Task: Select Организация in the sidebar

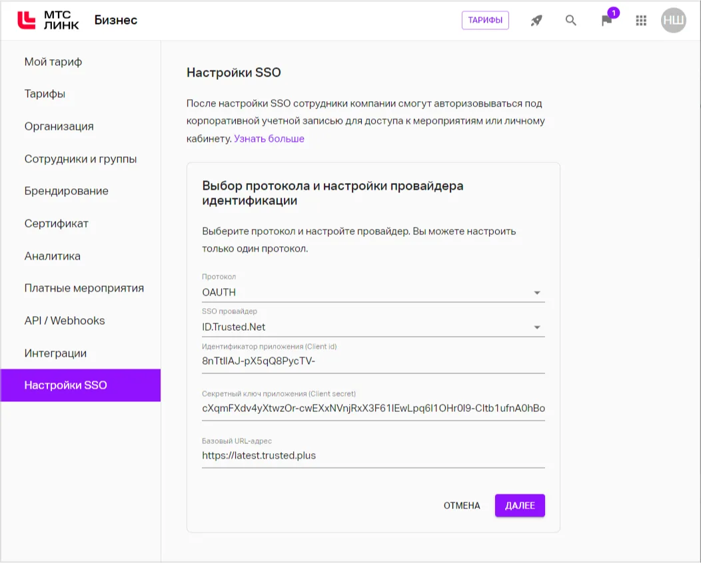Action: point(59,126)
